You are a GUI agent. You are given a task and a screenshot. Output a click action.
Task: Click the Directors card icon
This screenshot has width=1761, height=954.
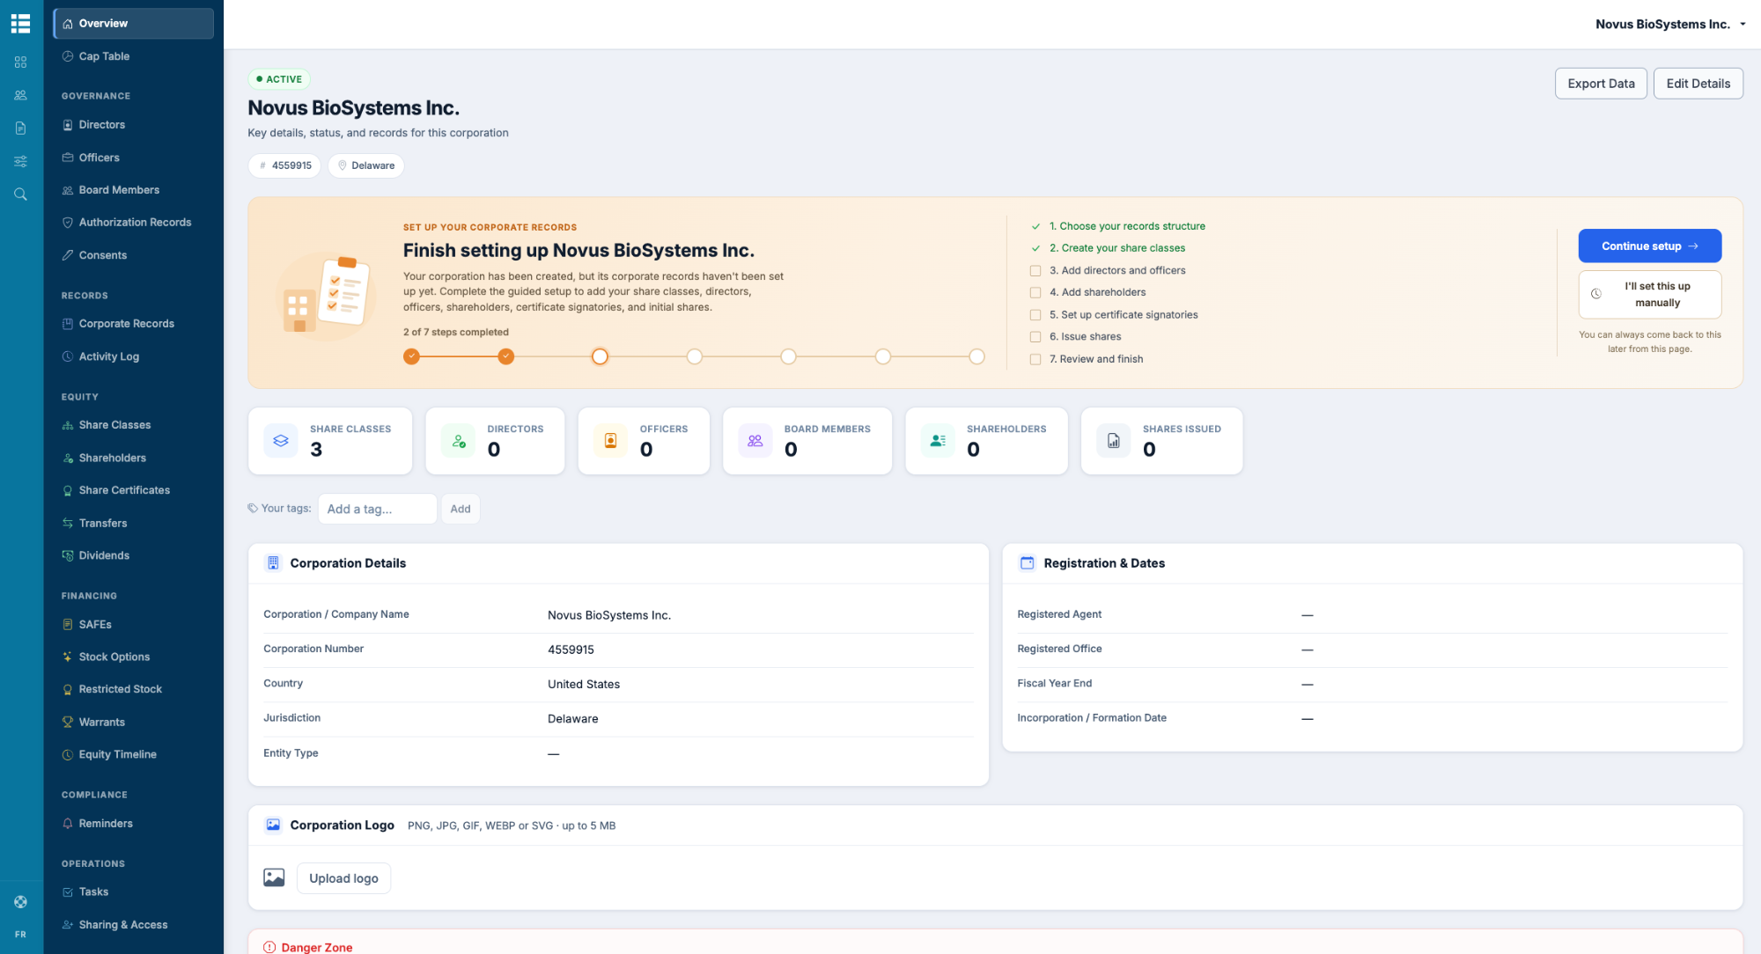click(x=458, y=441)
